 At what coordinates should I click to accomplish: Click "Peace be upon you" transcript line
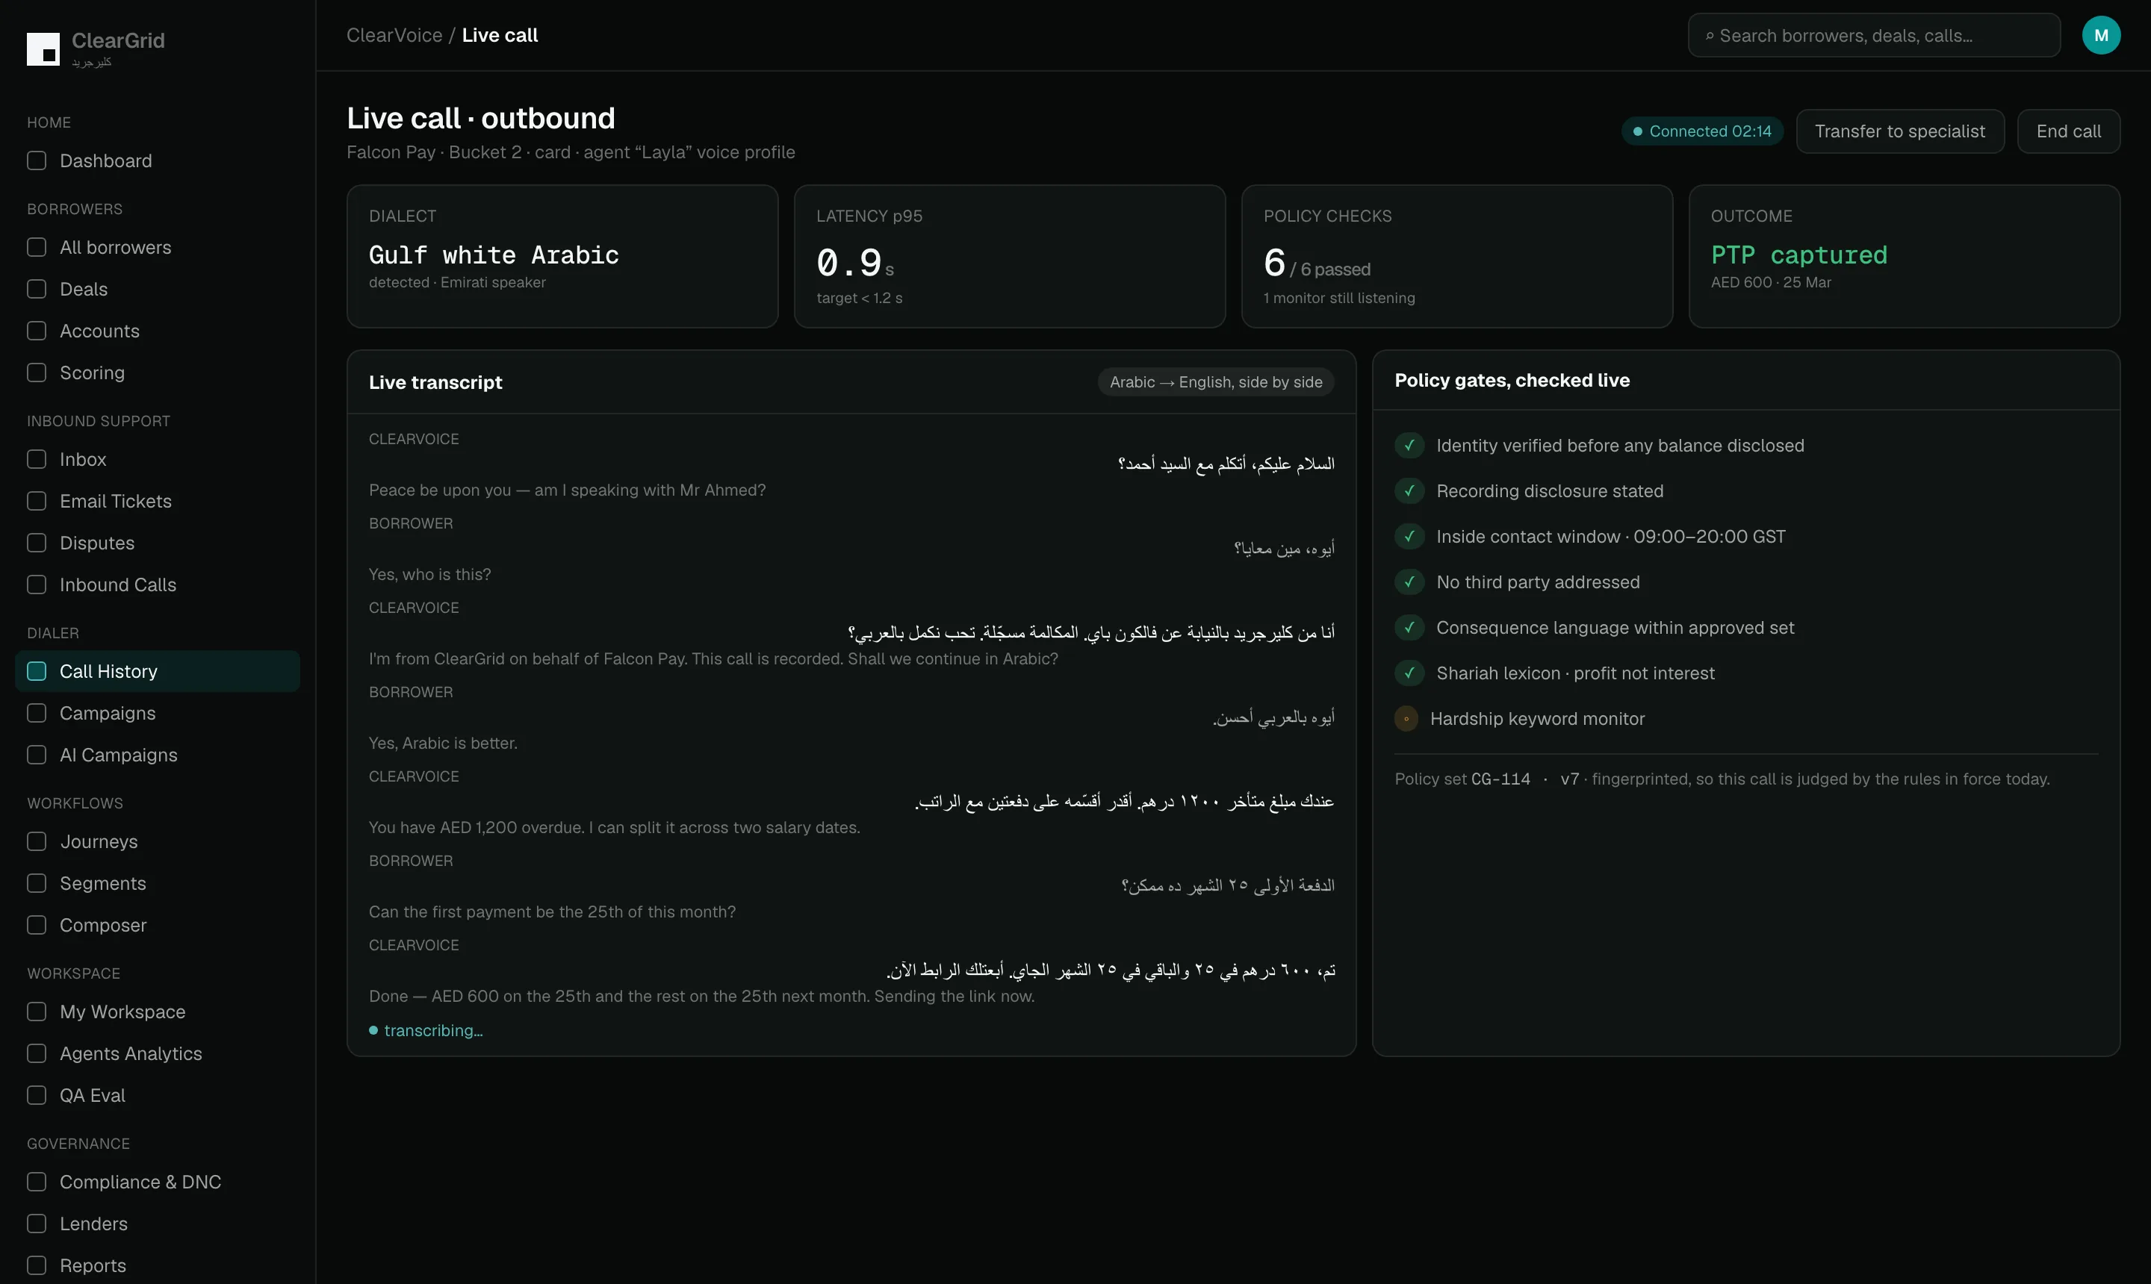(x=567, y=490)
